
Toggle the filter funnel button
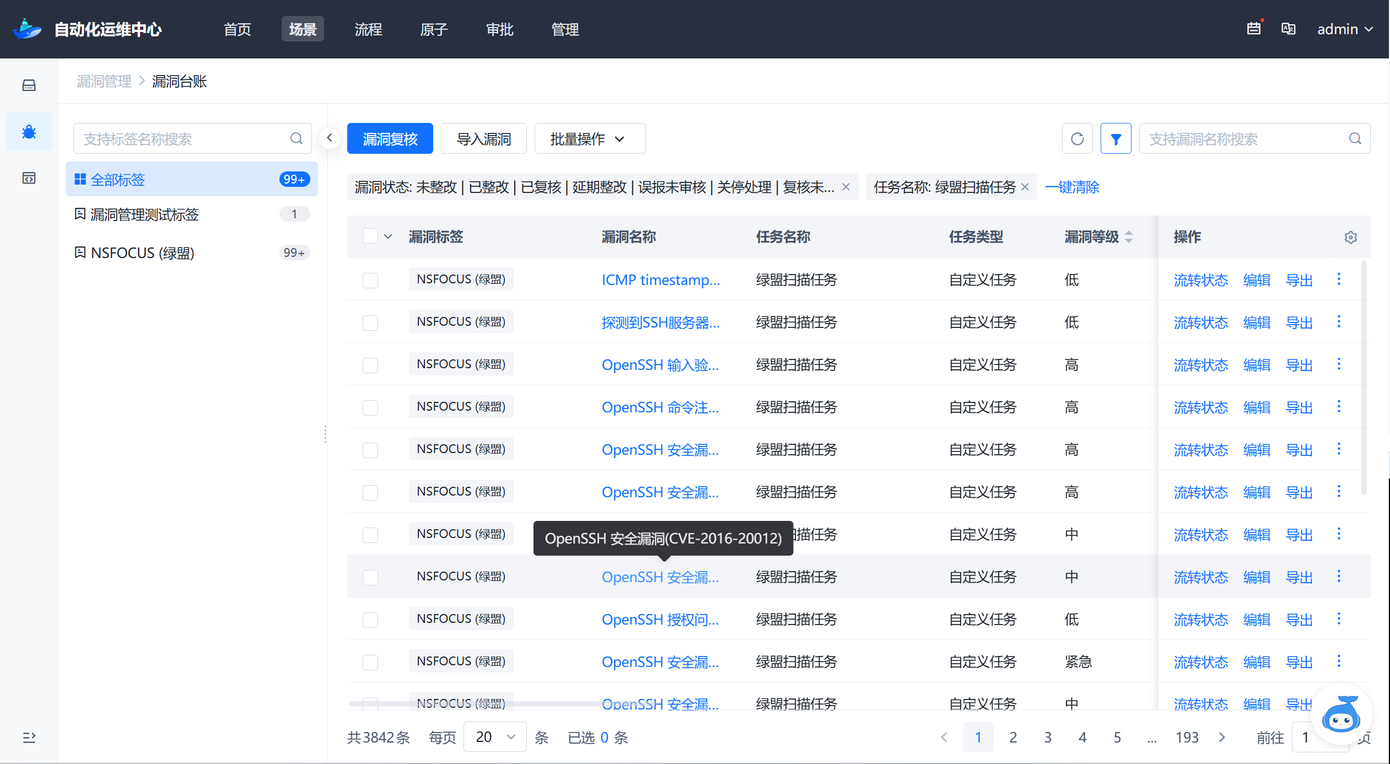pos(1116,139)
